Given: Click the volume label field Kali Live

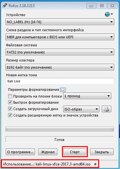Looking at the screenshot, I should [x=60, y=81].
